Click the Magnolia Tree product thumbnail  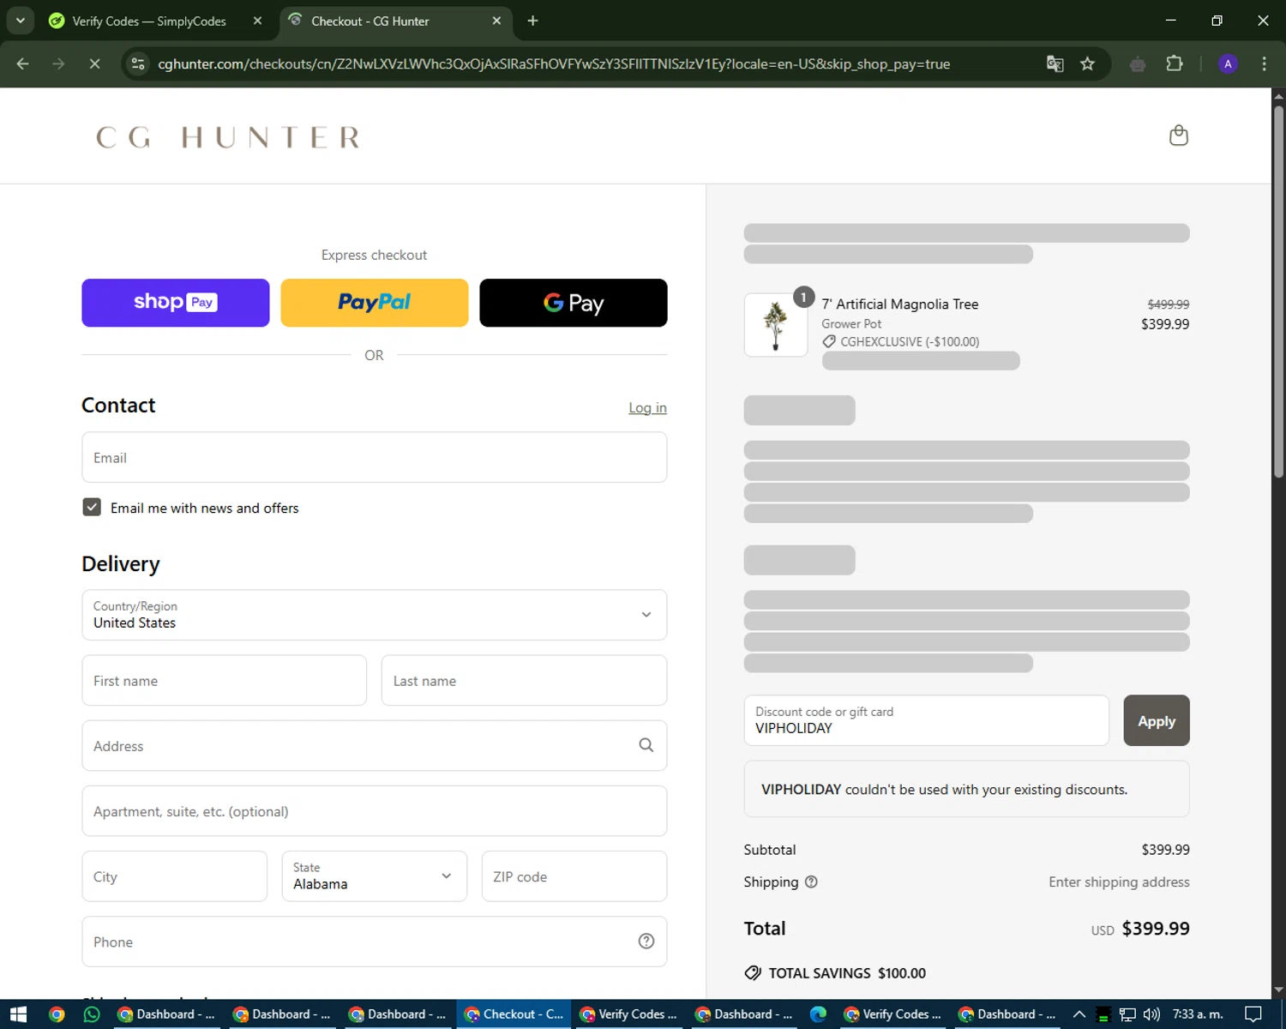775,325
